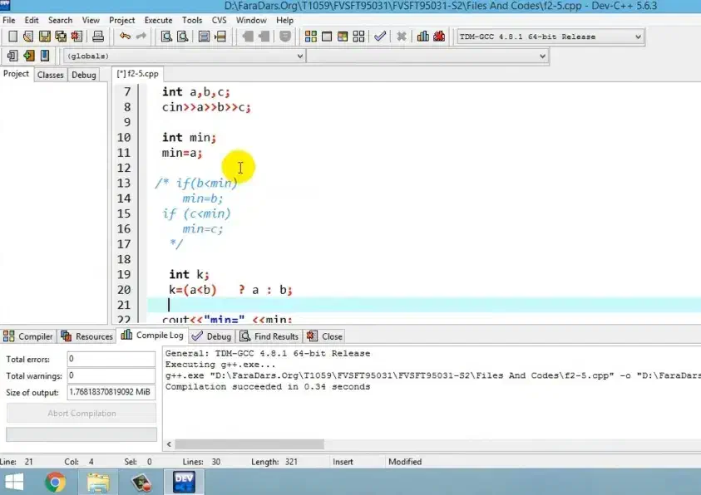This screenshot has height=495, width=701.
Task: Switch to the Classes tab
Action: point(50,75)
